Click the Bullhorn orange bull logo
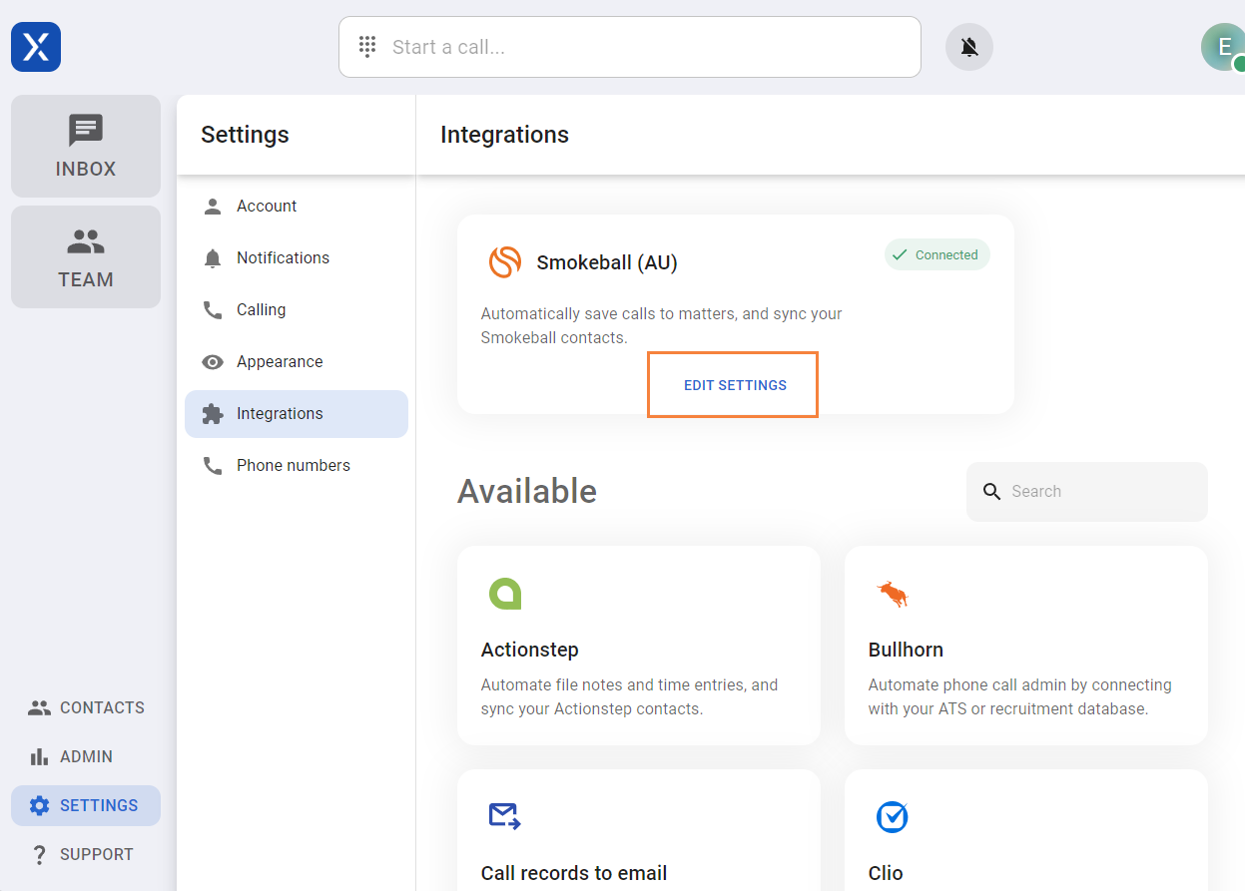Viewport: 1245px width, 891px height. (x=893, y=594)
